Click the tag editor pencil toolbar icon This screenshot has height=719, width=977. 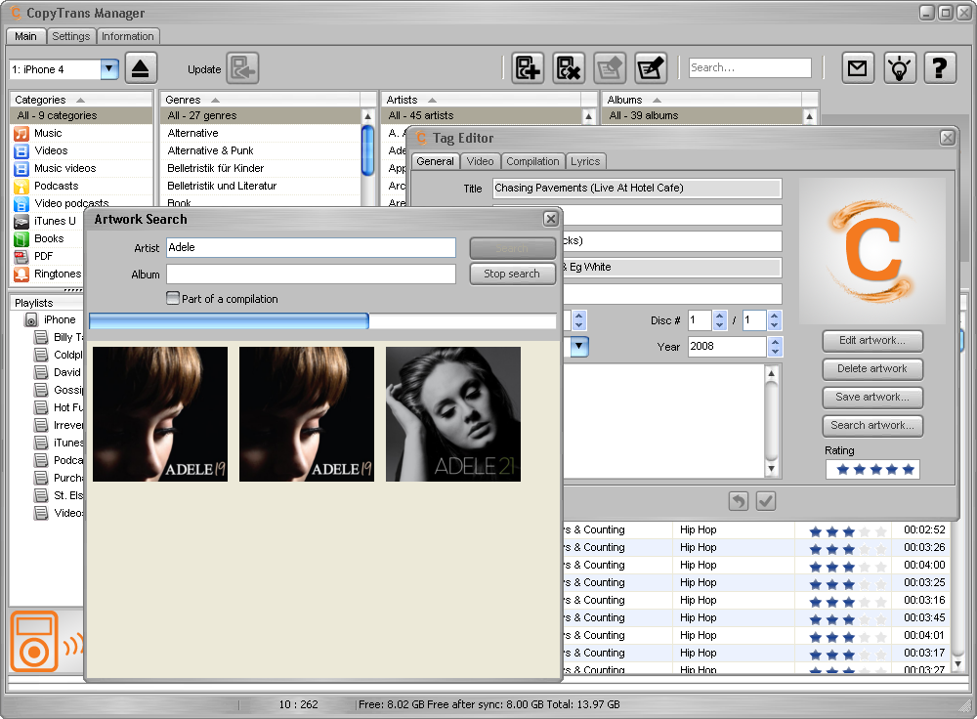(651, 68)
